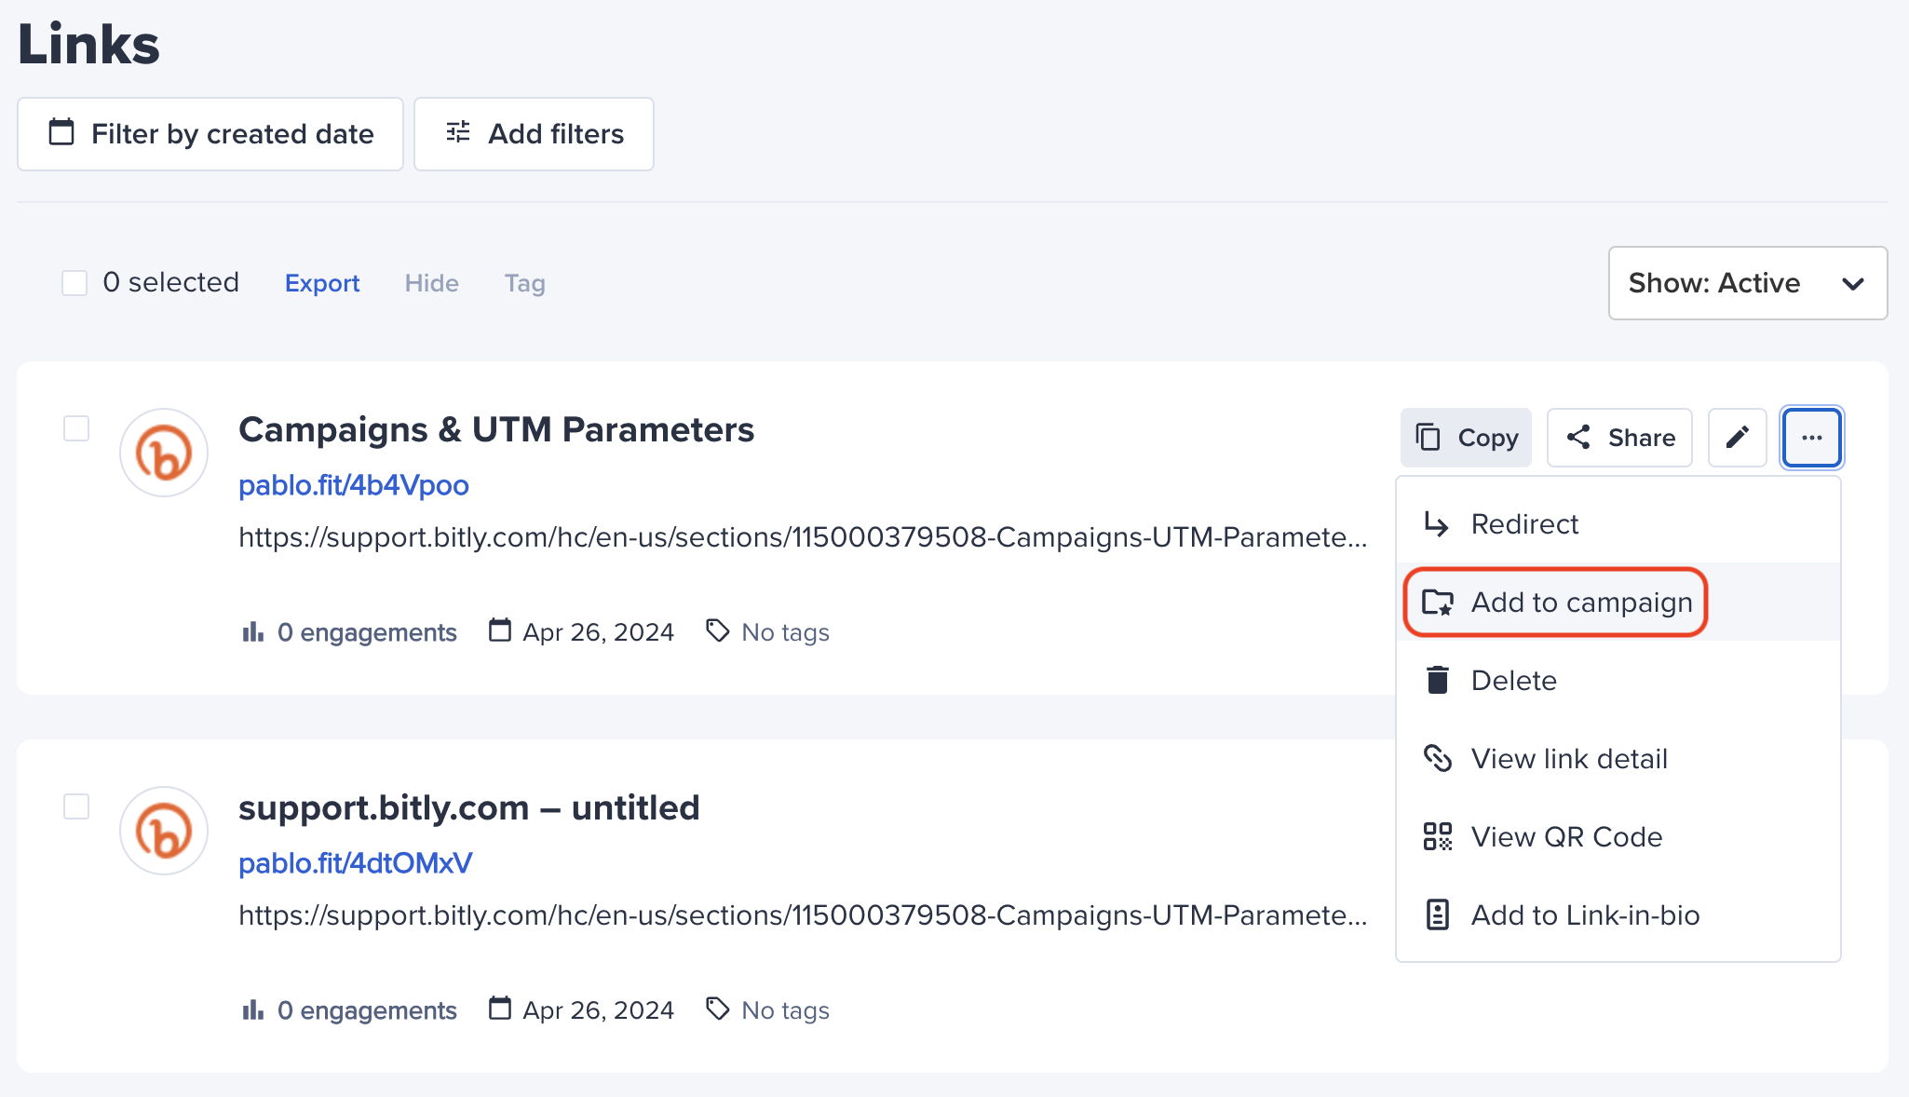Click the Export link
Image resolution: width=1909 pixels, height=1097 pixels.
click(322, 283)
